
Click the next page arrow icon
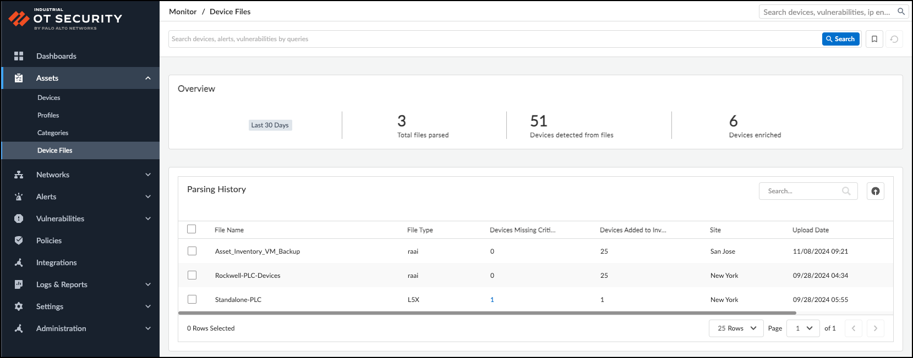875,328
